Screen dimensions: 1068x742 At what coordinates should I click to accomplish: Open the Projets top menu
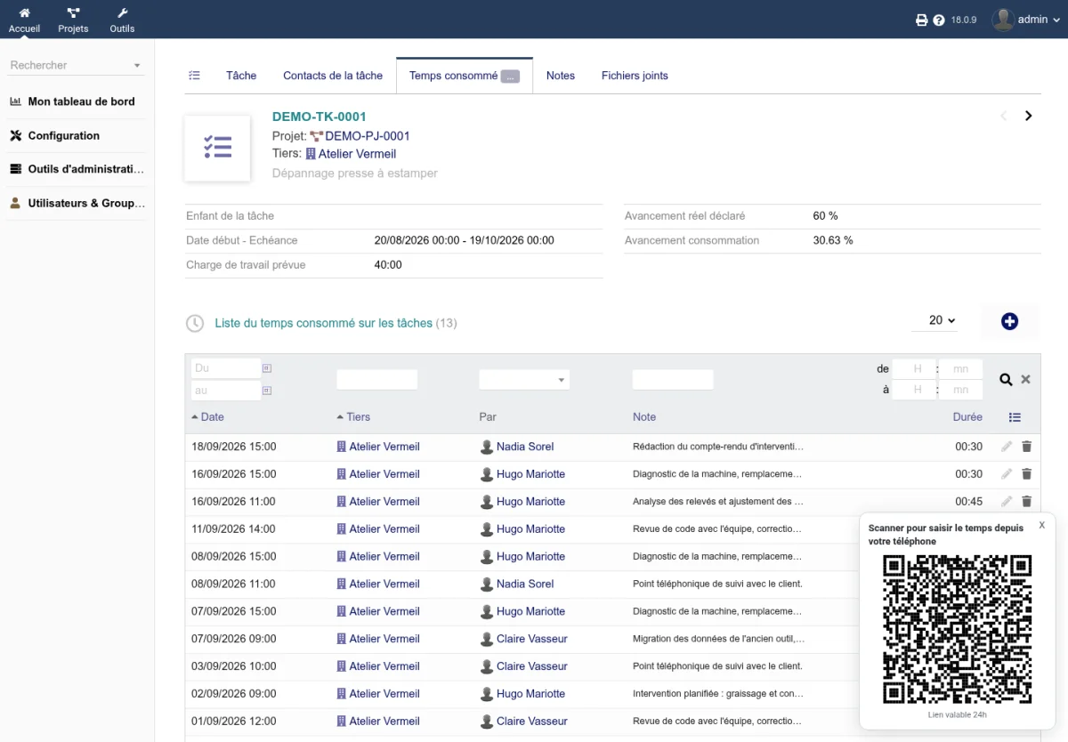click(73, 20)
